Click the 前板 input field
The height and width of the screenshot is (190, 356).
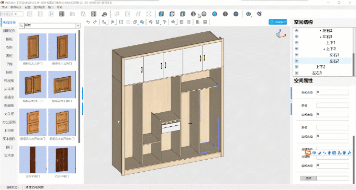click(332, 105)
